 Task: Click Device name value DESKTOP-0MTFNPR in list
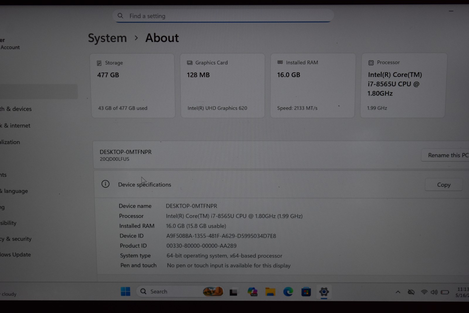(191, 206)
